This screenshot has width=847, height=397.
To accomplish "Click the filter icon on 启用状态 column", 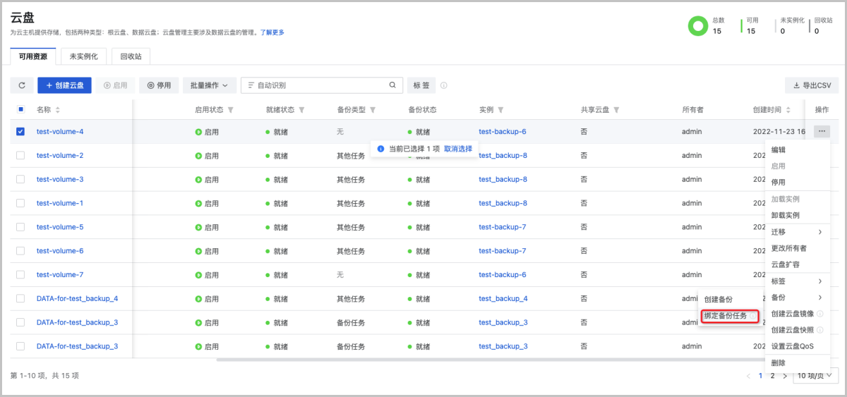I will click(x=231, y=110).
